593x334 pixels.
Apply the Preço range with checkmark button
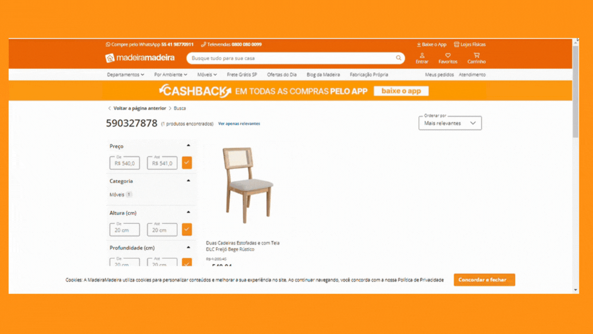187,163
